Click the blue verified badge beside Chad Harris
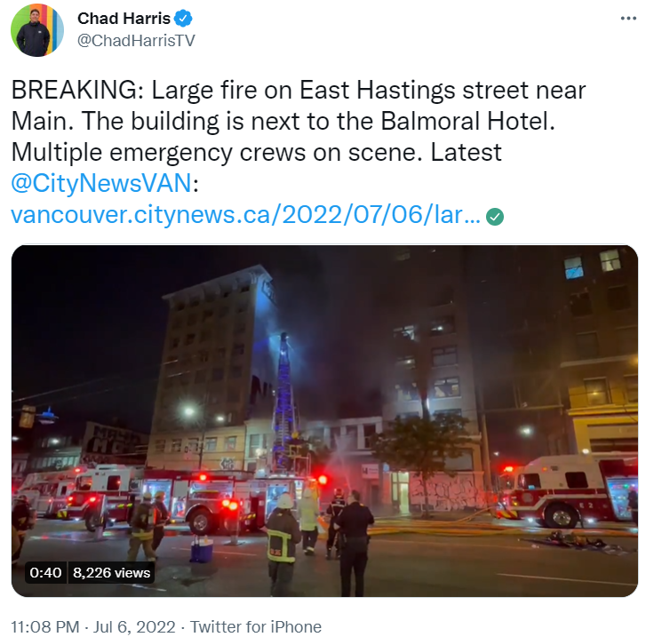Screen dimensions: 646x637 183,19
